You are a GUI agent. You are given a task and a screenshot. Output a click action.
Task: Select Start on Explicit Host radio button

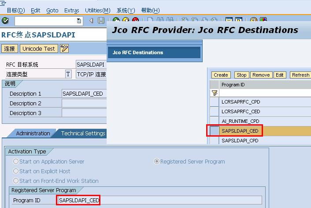pos(16,171)
